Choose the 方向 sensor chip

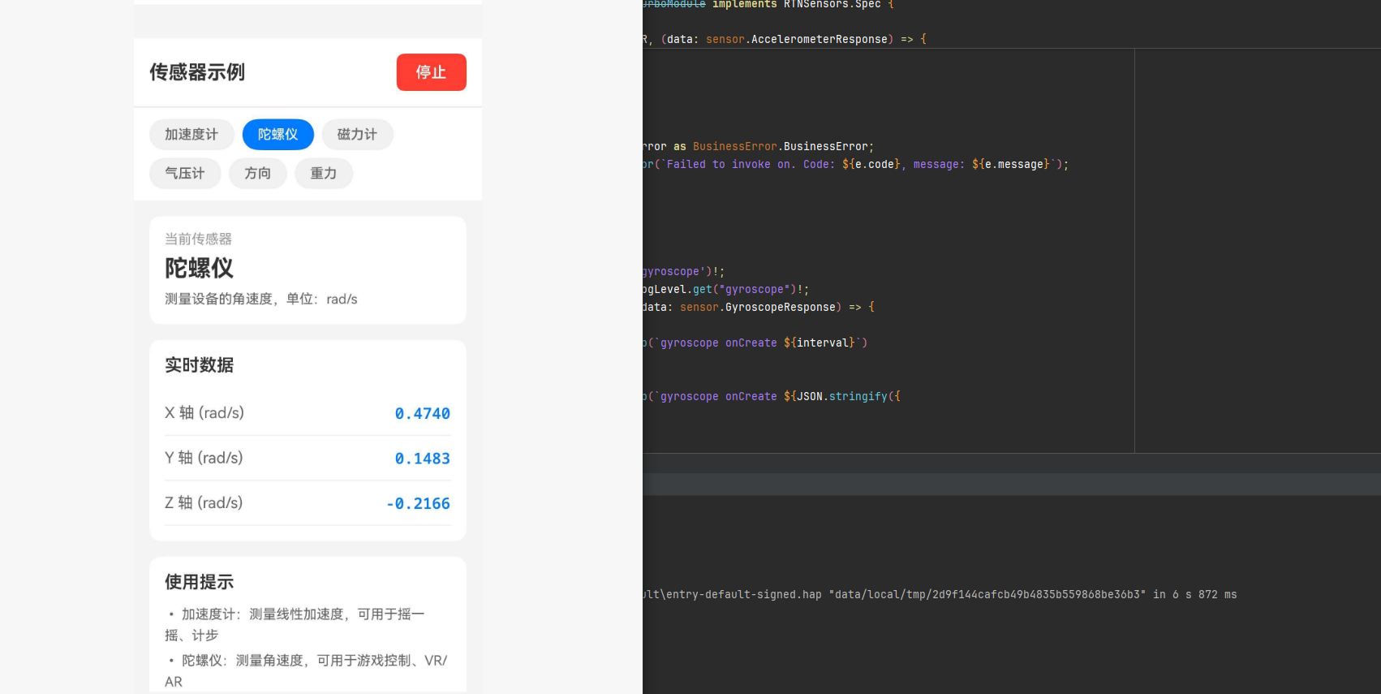258,174
